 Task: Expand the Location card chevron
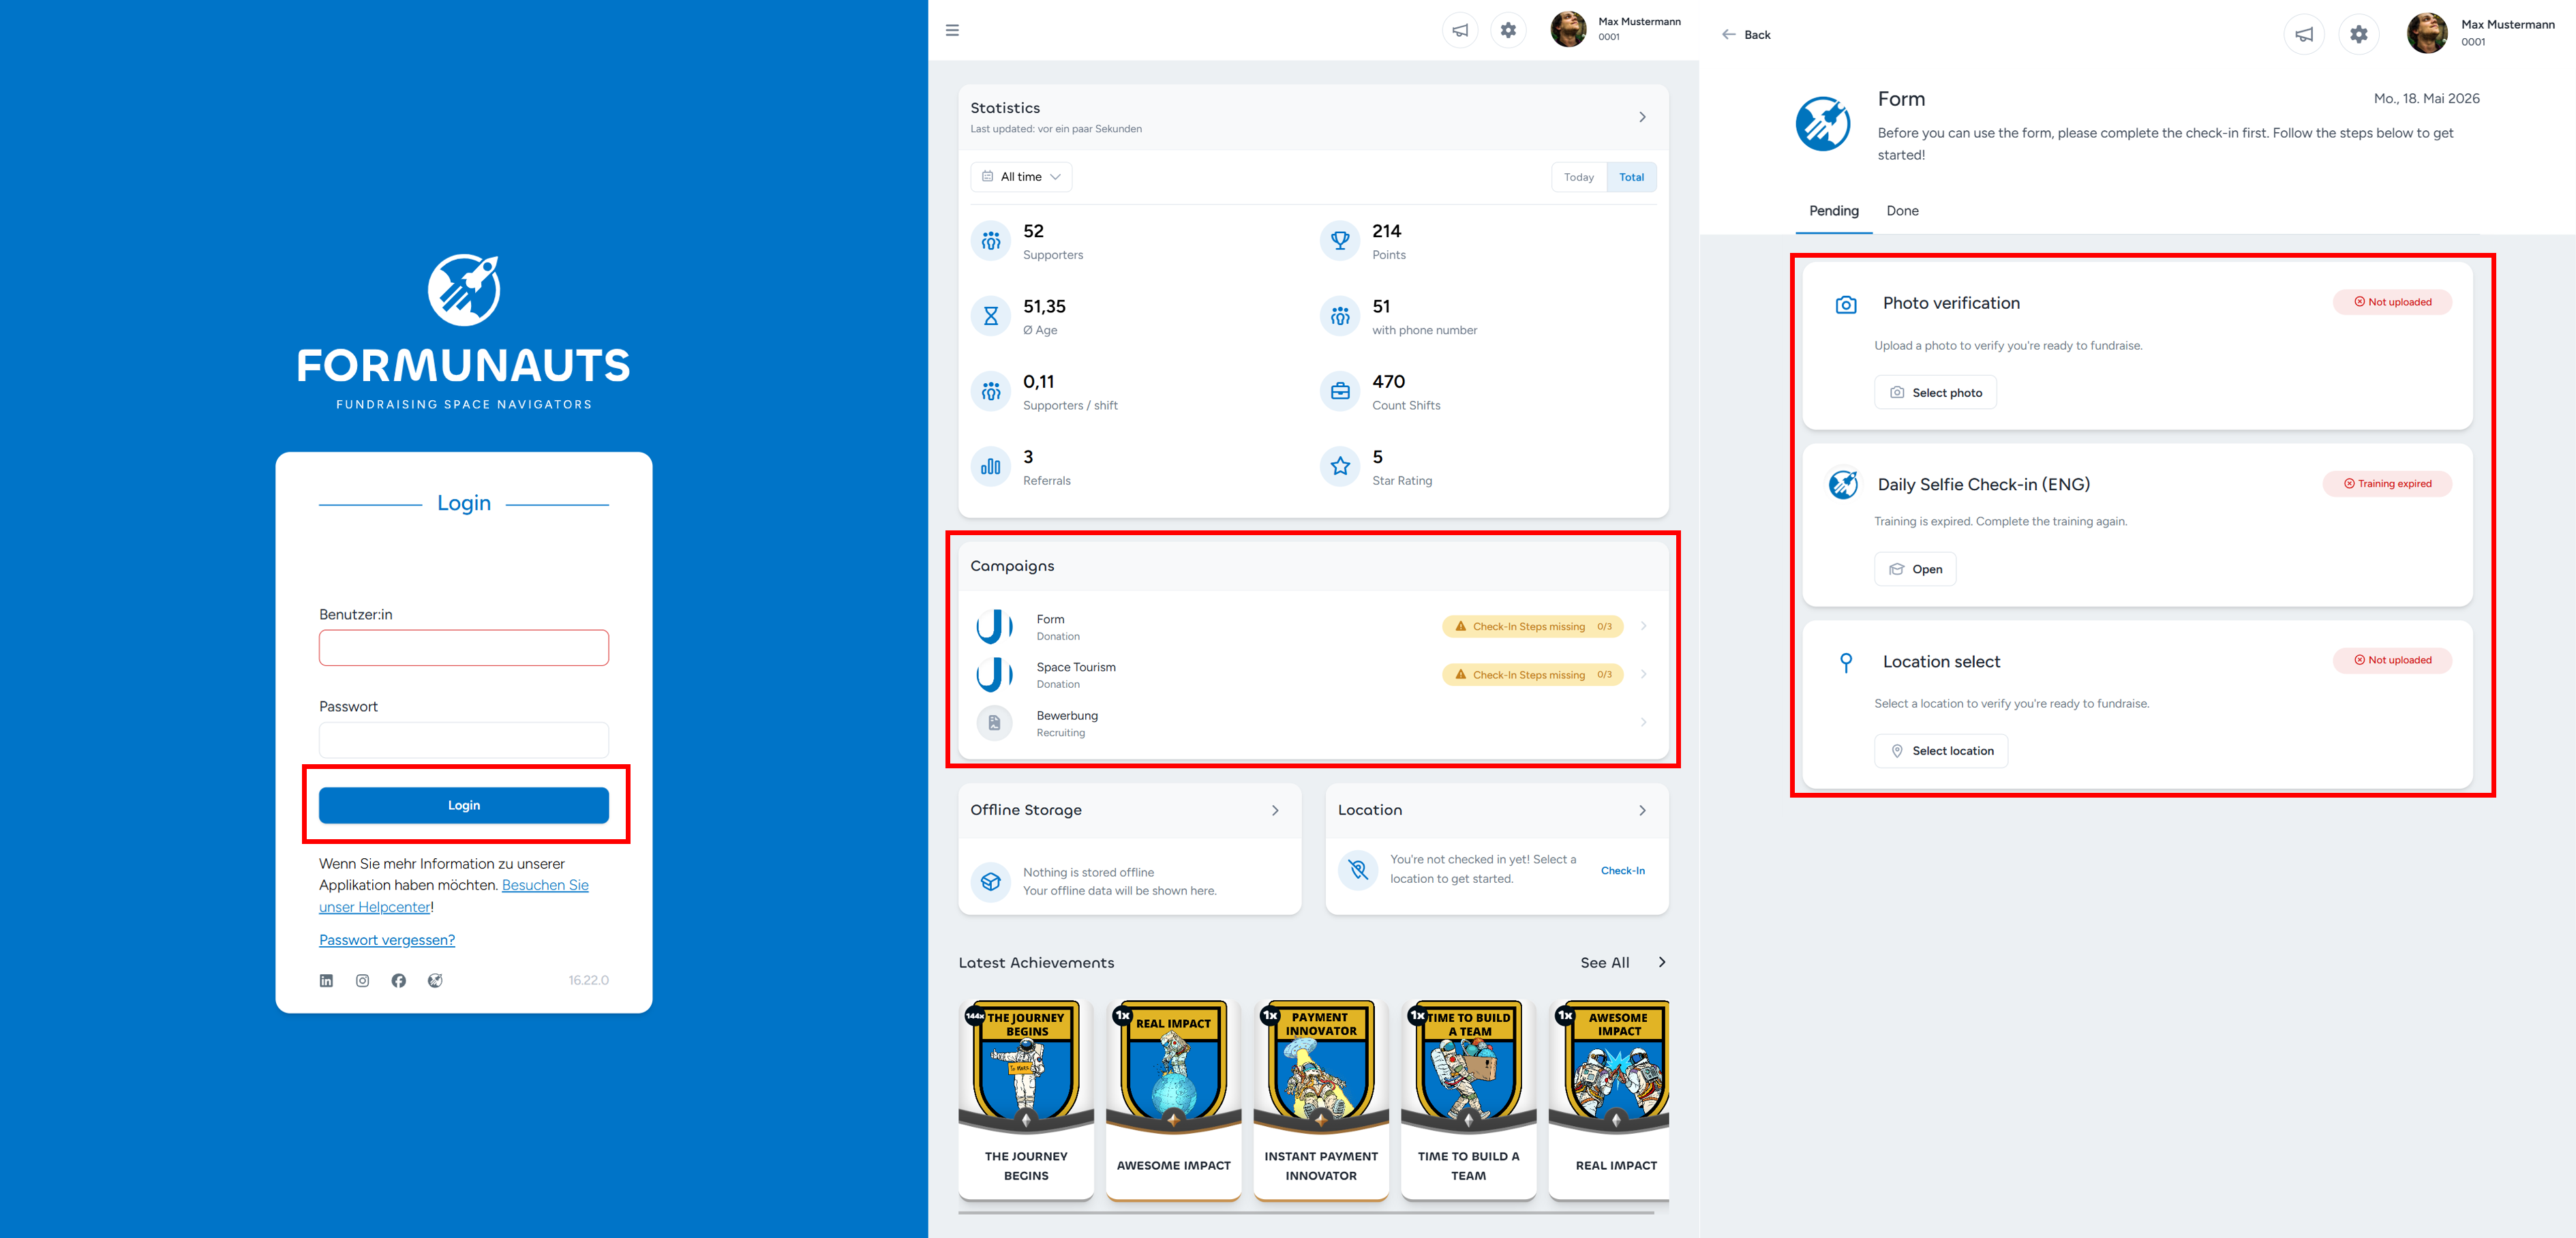(x=1642, y=810)
